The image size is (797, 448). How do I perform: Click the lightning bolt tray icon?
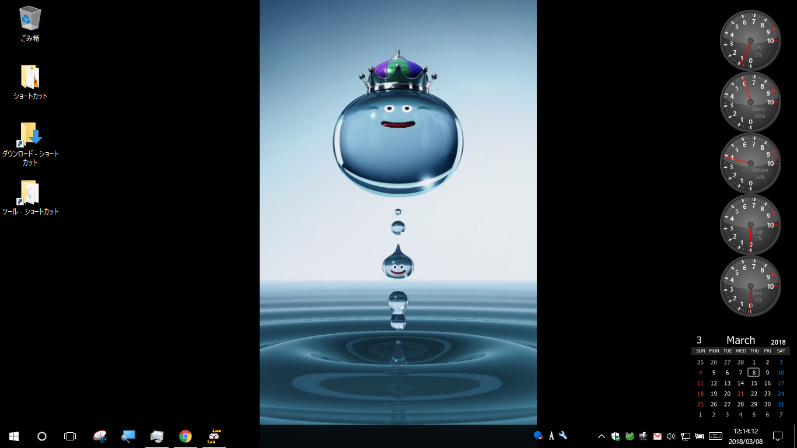coord(644,436)
